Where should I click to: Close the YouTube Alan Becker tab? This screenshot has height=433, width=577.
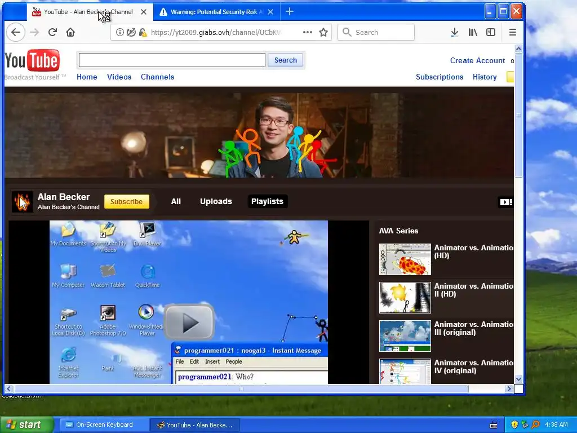(x=144, y=12)
